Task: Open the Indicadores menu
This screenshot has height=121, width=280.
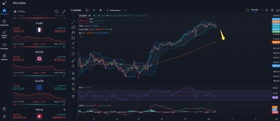Action: tap(113, 10)
